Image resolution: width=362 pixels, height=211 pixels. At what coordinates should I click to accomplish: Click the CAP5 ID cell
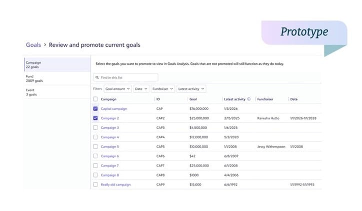click(160, 147)
